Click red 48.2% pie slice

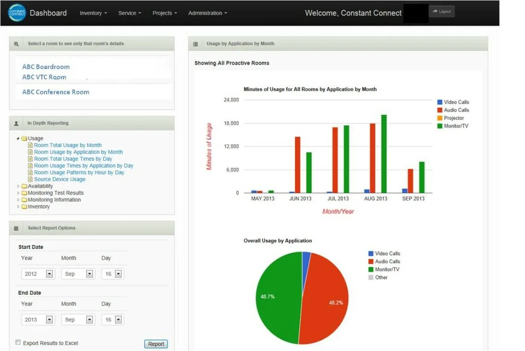pyautogui.click(x=325, y=298)
